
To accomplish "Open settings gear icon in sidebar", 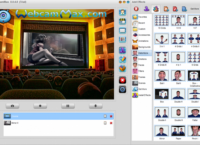I will click(123, 89).
